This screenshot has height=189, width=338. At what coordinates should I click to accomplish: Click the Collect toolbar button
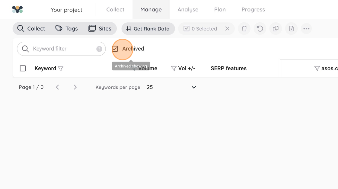31,28
